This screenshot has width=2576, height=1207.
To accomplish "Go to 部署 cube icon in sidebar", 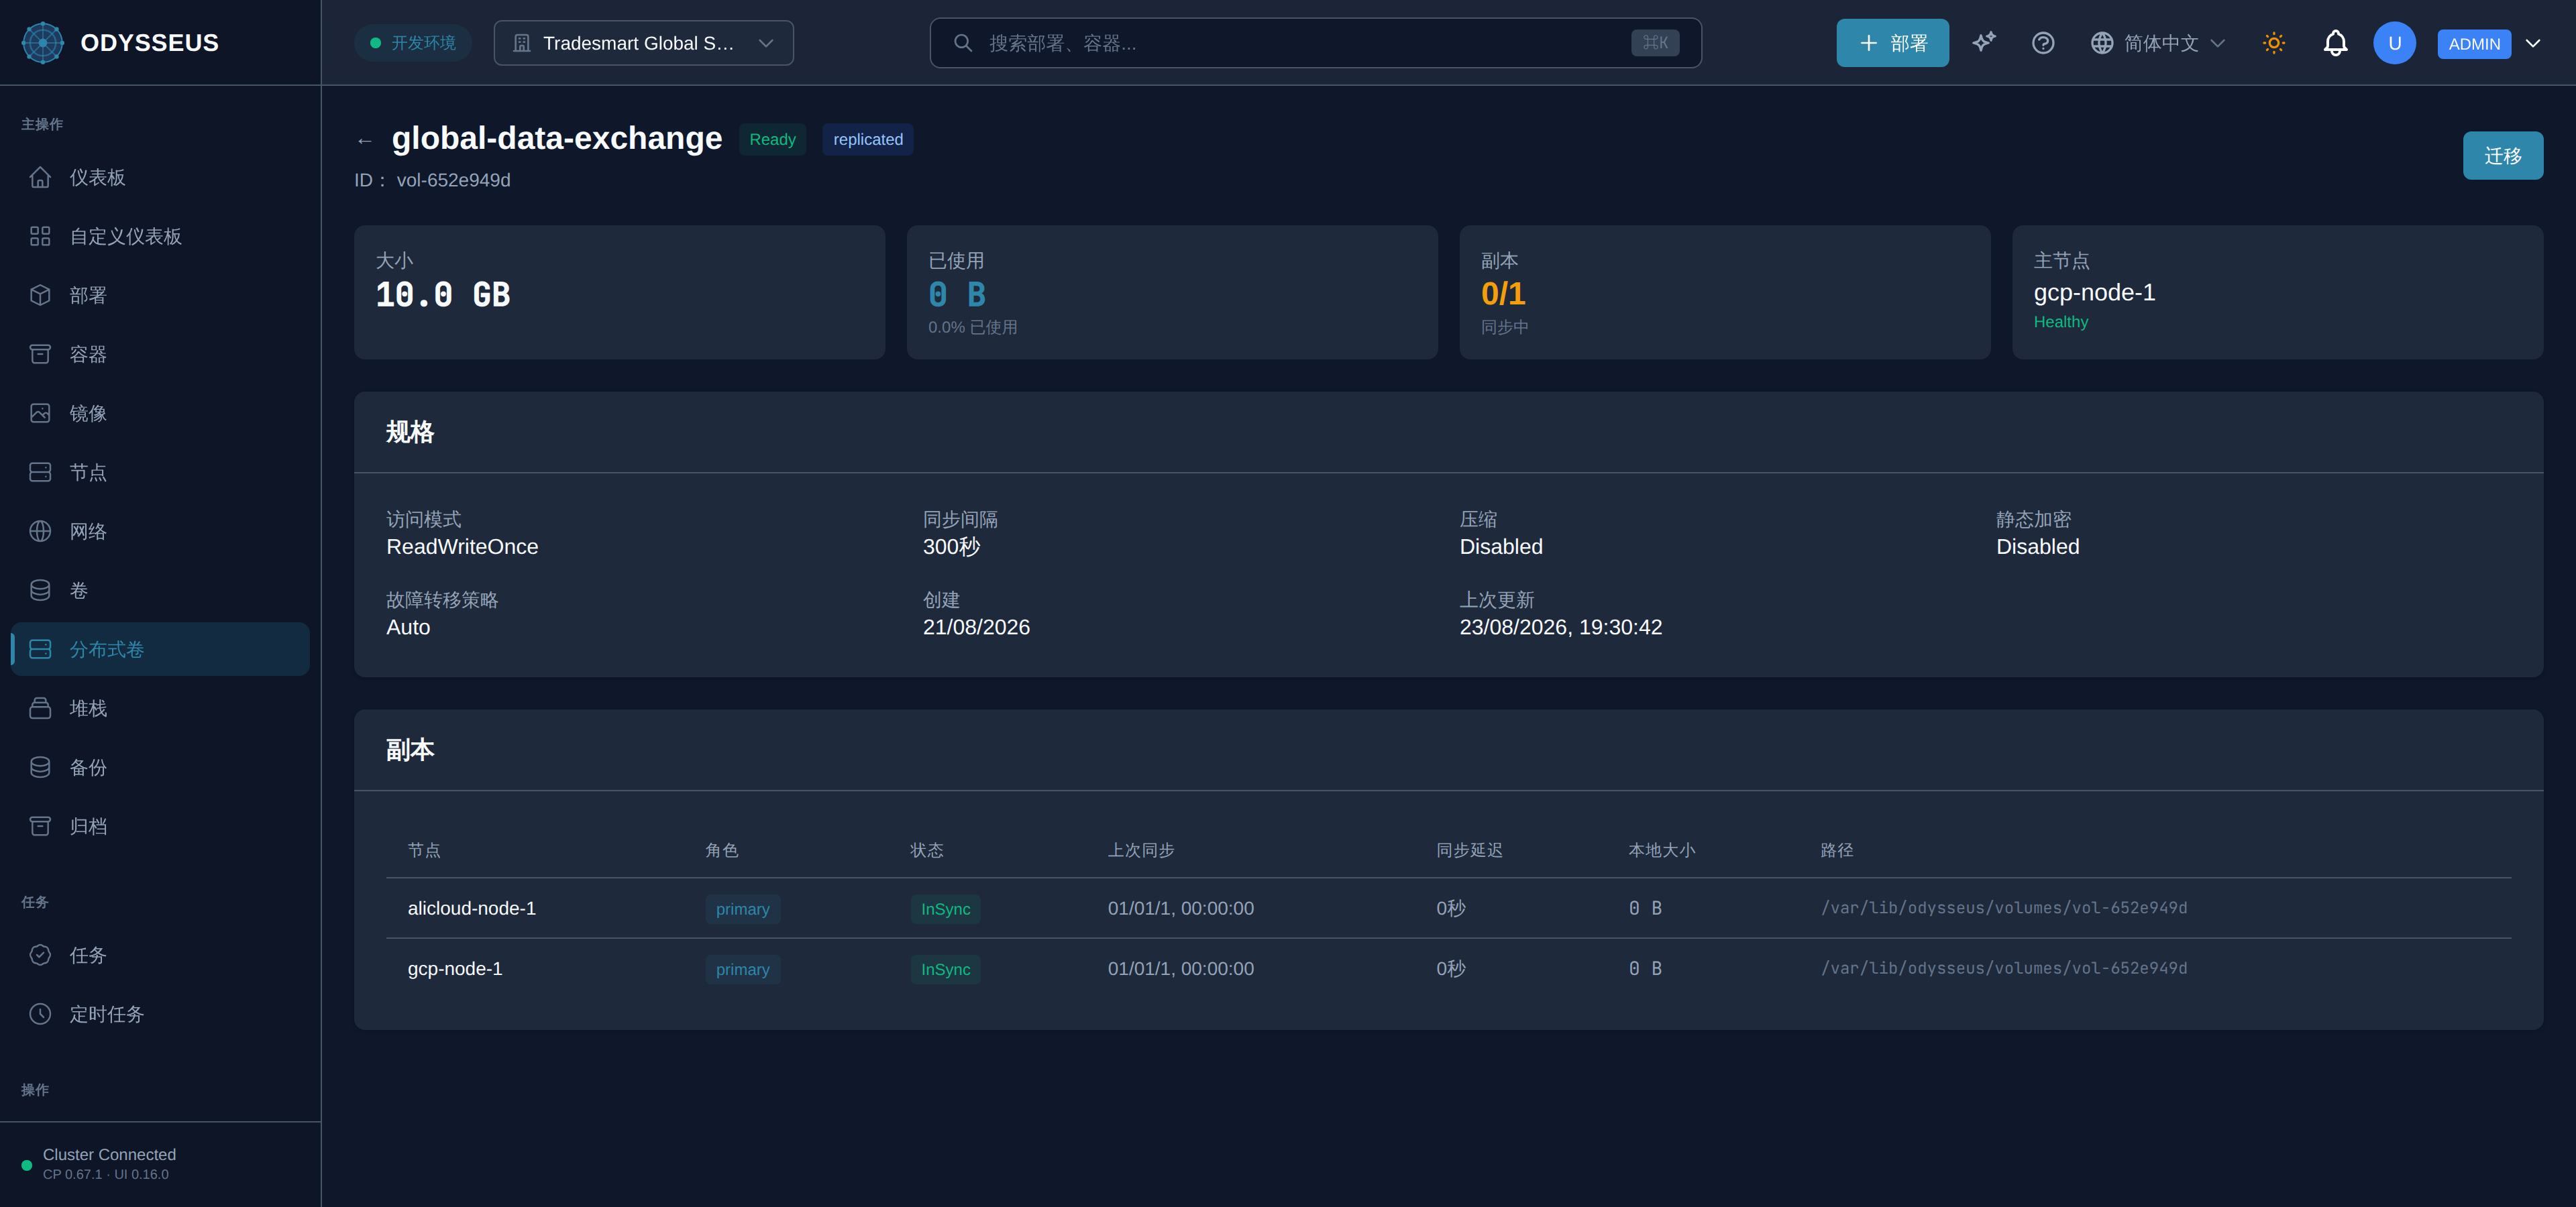I will click(x=40, y=296).
